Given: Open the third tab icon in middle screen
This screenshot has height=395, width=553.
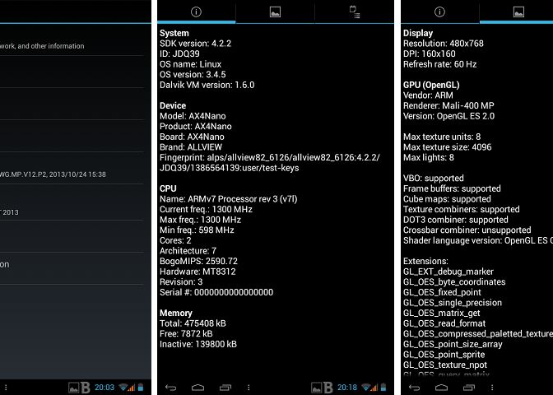Looking at the screenshot, I should [x=355, y=12].
